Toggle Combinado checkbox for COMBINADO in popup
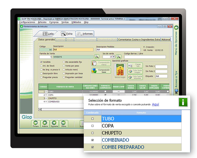197x158 pixels. coord(93,140)
